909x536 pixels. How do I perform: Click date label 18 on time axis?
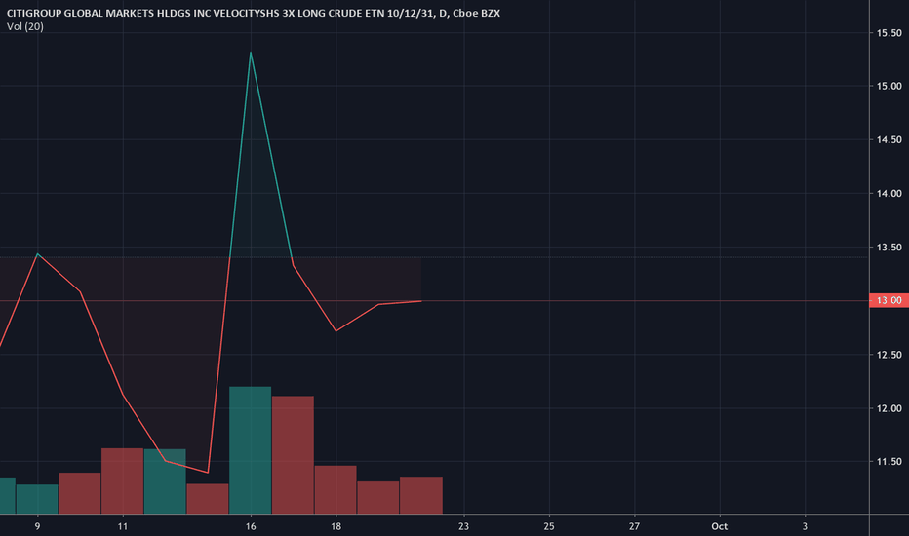click(x=336, y=526)
